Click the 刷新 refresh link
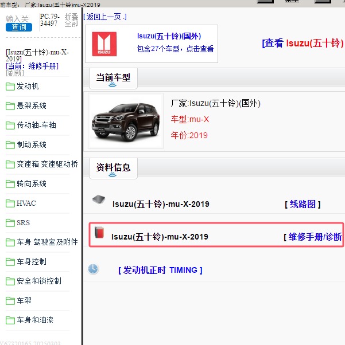 [15, 73]
